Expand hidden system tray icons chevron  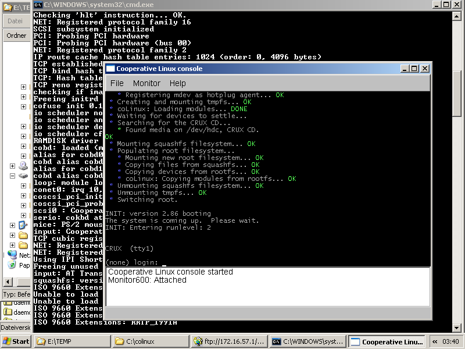(x=435, y=341)
